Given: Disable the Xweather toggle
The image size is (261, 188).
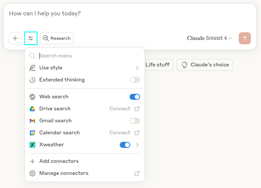Looking at the screenshot, I should click(125, 145).
